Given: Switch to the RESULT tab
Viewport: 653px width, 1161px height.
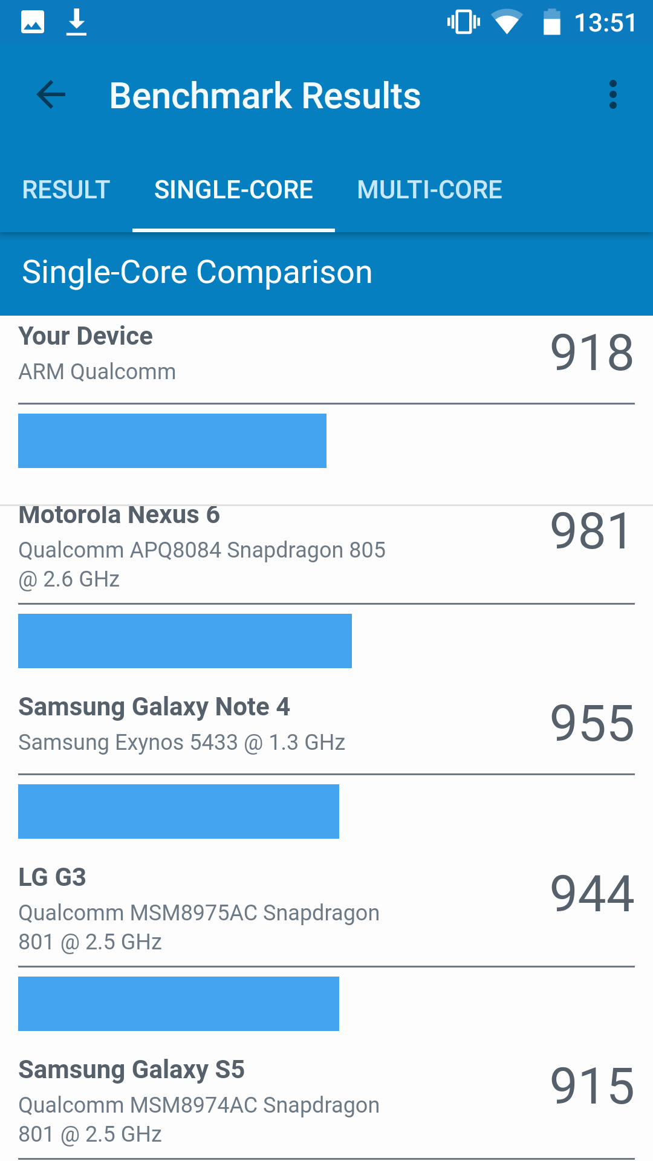Looking at the screenshot, I should [x=66, y=190].
